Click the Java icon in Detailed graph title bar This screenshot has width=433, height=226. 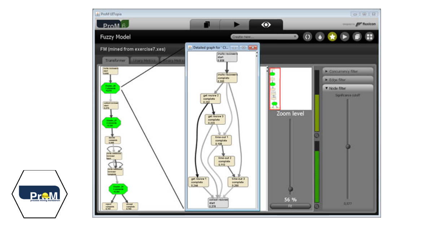point(190,47)
